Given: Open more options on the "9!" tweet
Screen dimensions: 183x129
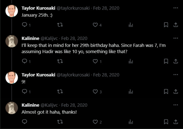Looking at the screenshot, I should [x=176, y=74].
